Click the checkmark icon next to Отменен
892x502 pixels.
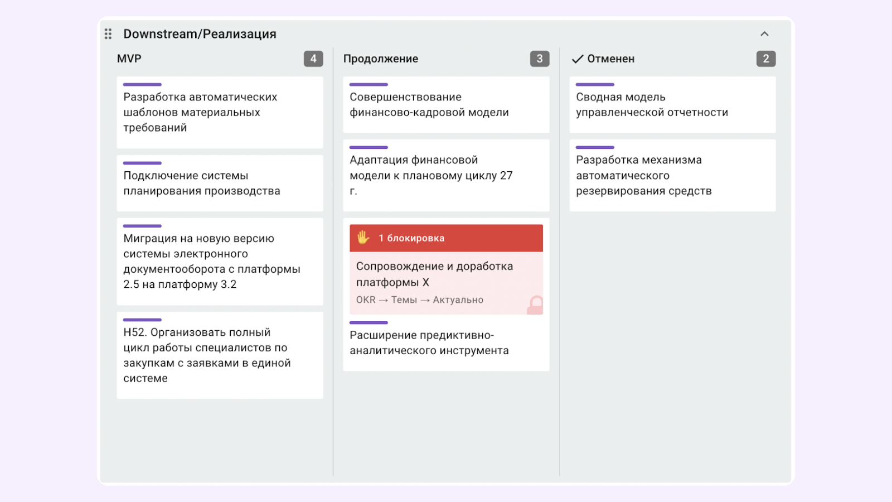click(578, 59)
